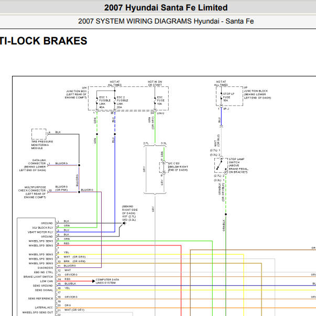Click the 'VBATT MOTOR RLY' pin label

click(x=40, y=232)
